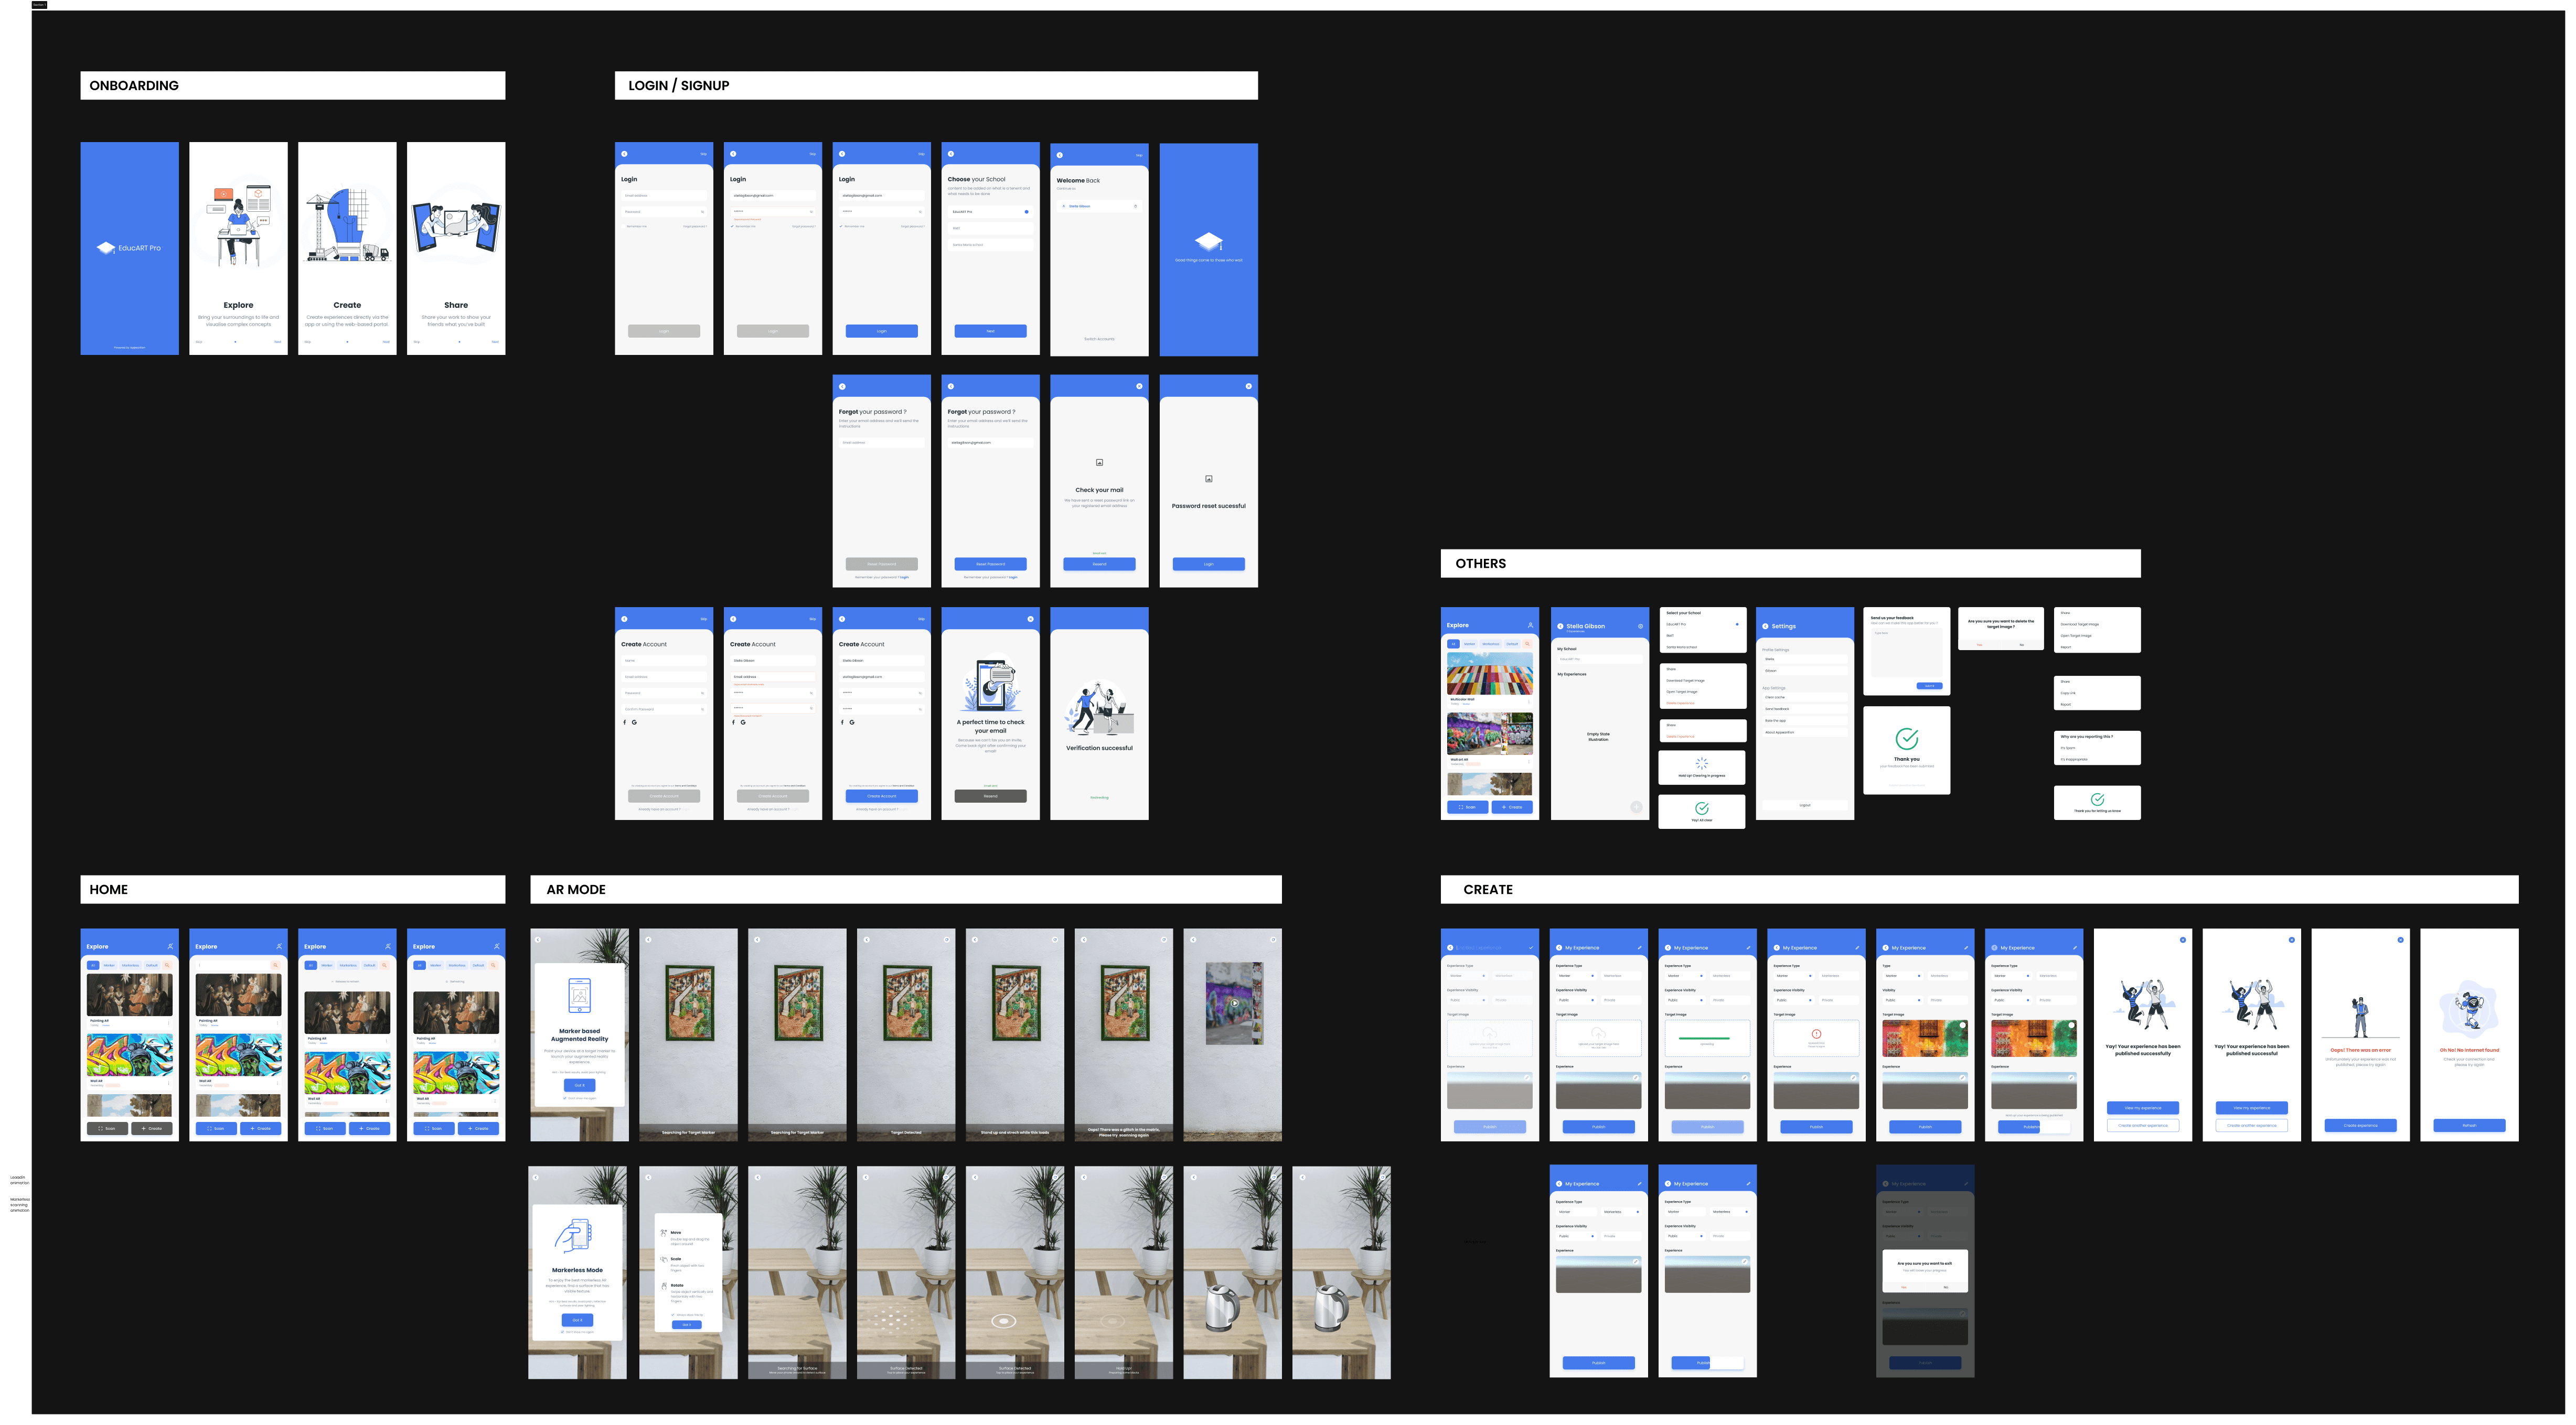This screenshot has height=1425, width=2576.
Task: Select All filter tab on Others Explore screen
Action: [1454, 644]
